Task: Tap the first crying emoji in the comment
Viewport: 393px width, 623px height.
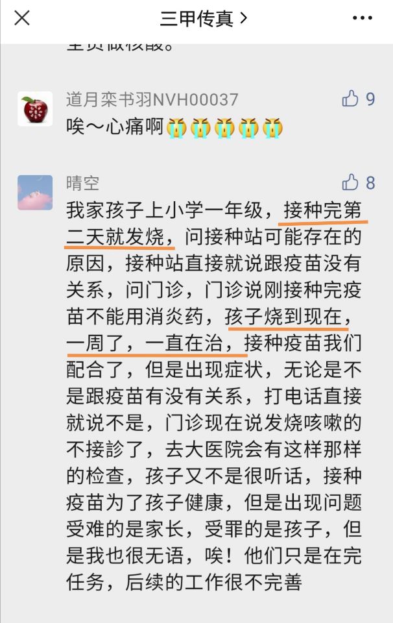Action: click(x=176, y=128)
